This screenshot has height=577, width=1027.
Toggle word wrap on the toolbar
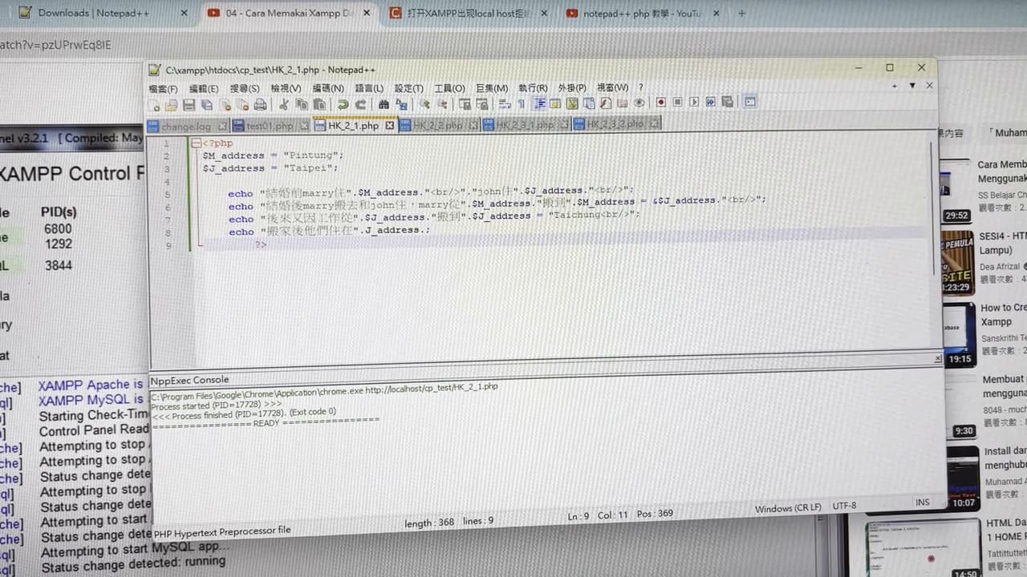504,104
